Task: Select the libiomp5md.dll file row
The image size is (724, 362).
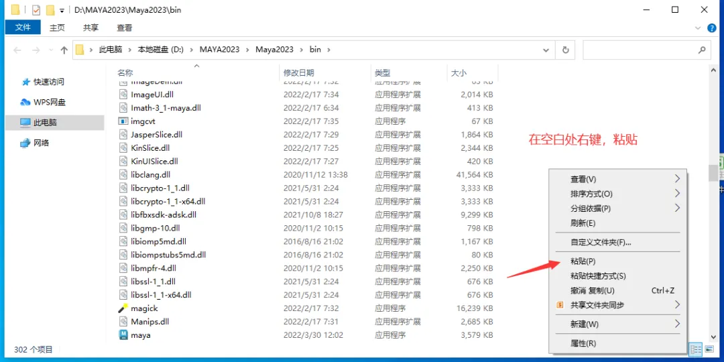Action: [306, 241]
